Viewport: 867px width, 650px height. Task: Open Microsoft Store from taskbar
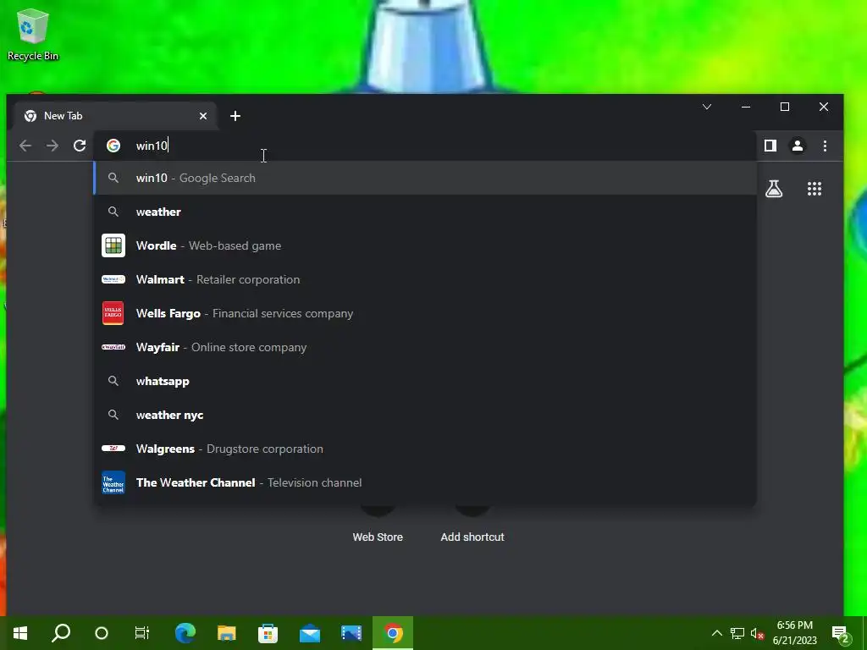tap(268, 633)
